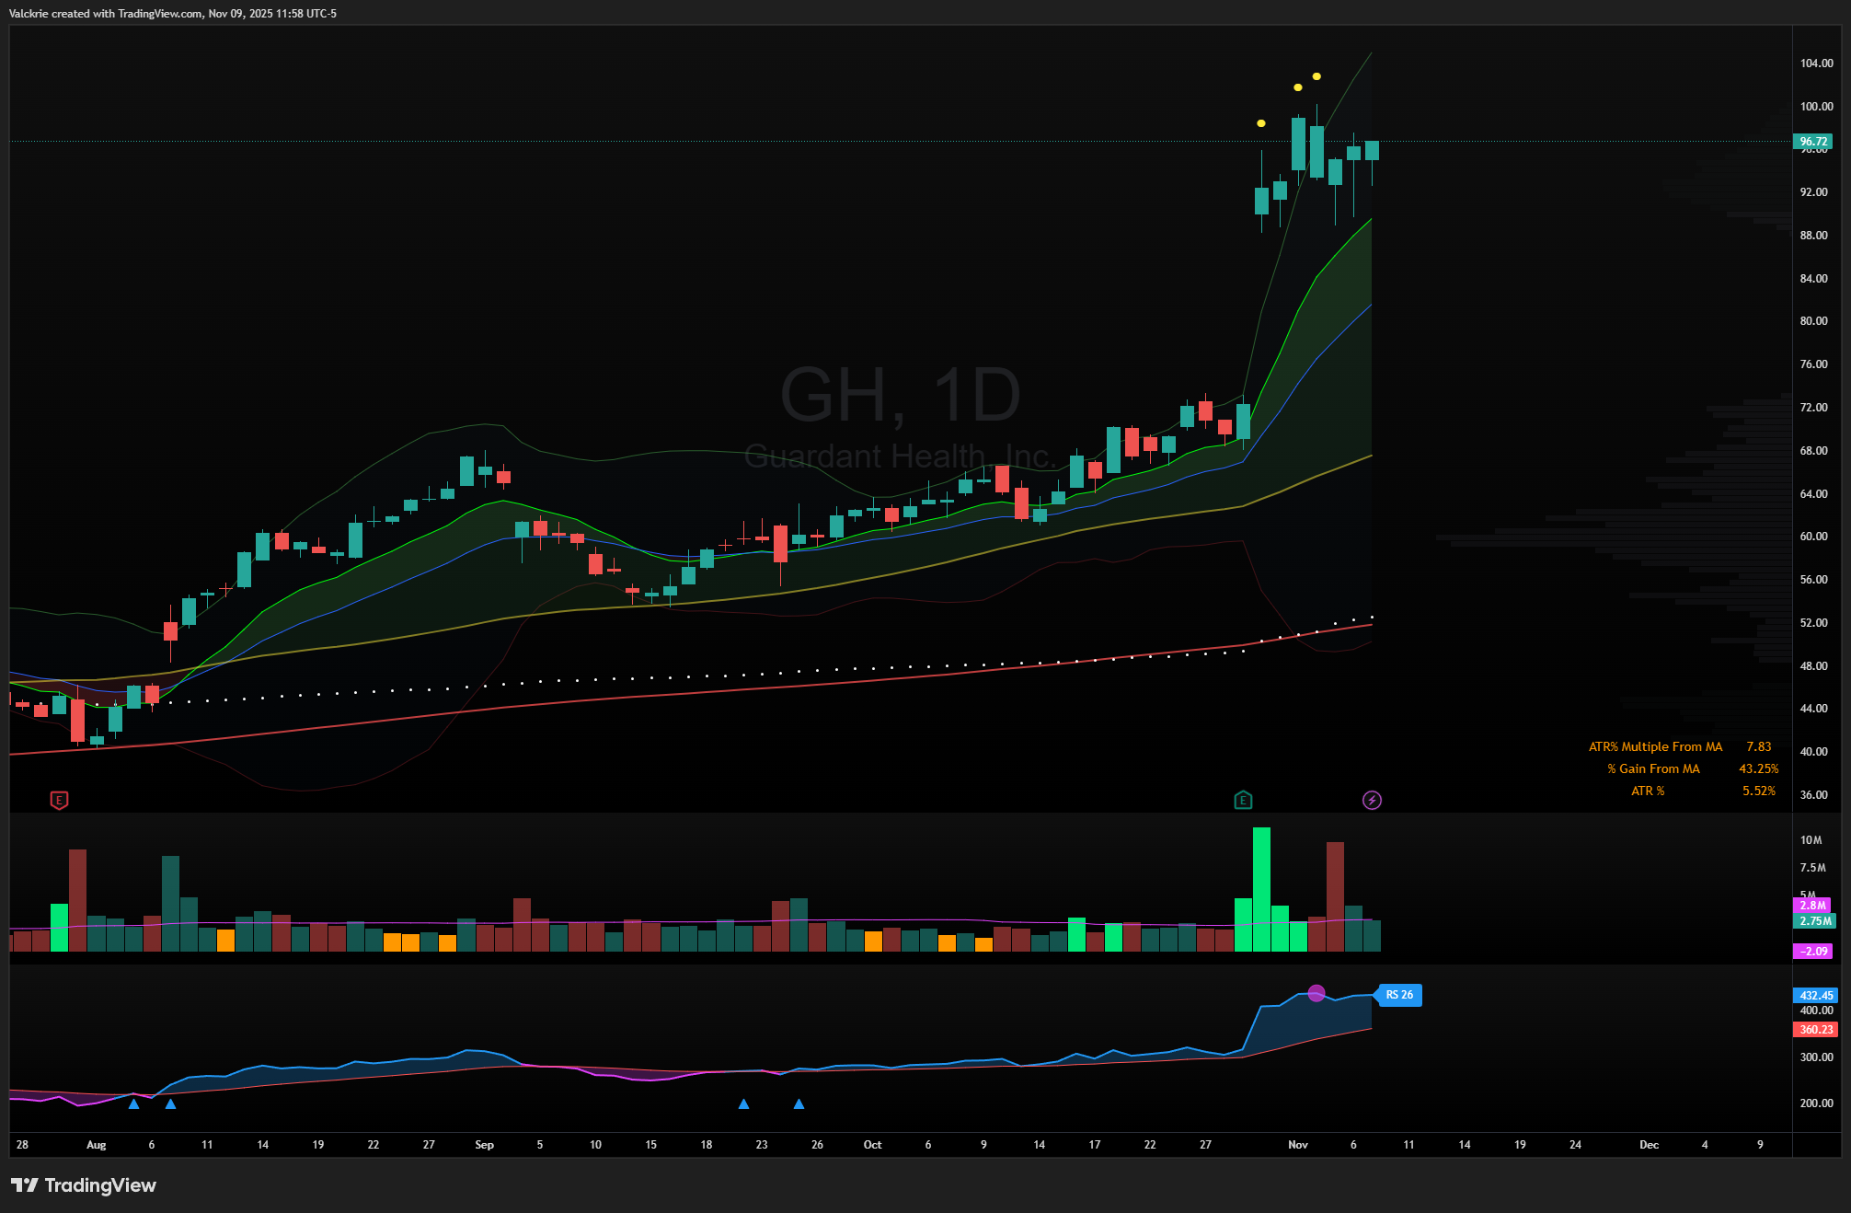Click the magenta -2.09 axis label
This screenshot has height=1213, width=1851.
[x=1813, y=952]
